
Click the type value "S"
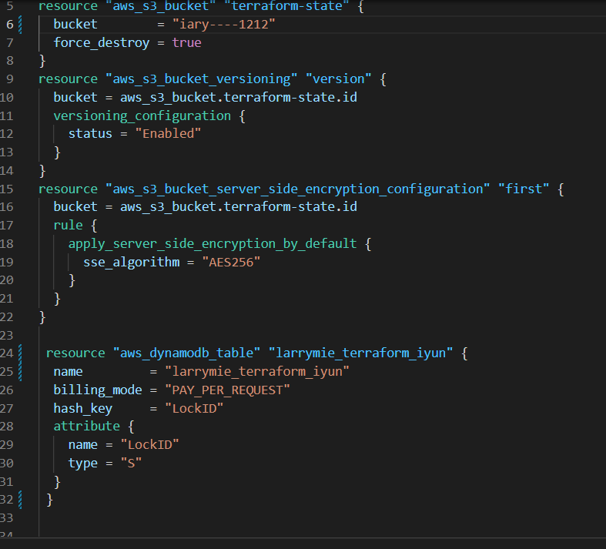tap(131, 463)
